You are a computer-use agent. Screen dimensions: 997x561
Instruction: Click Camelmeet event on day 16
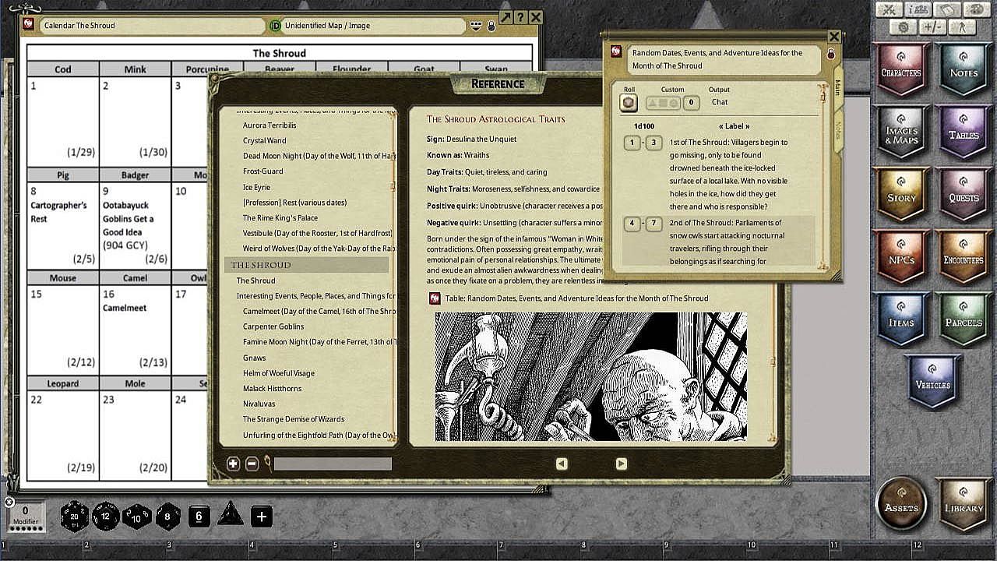click(125, 308)
